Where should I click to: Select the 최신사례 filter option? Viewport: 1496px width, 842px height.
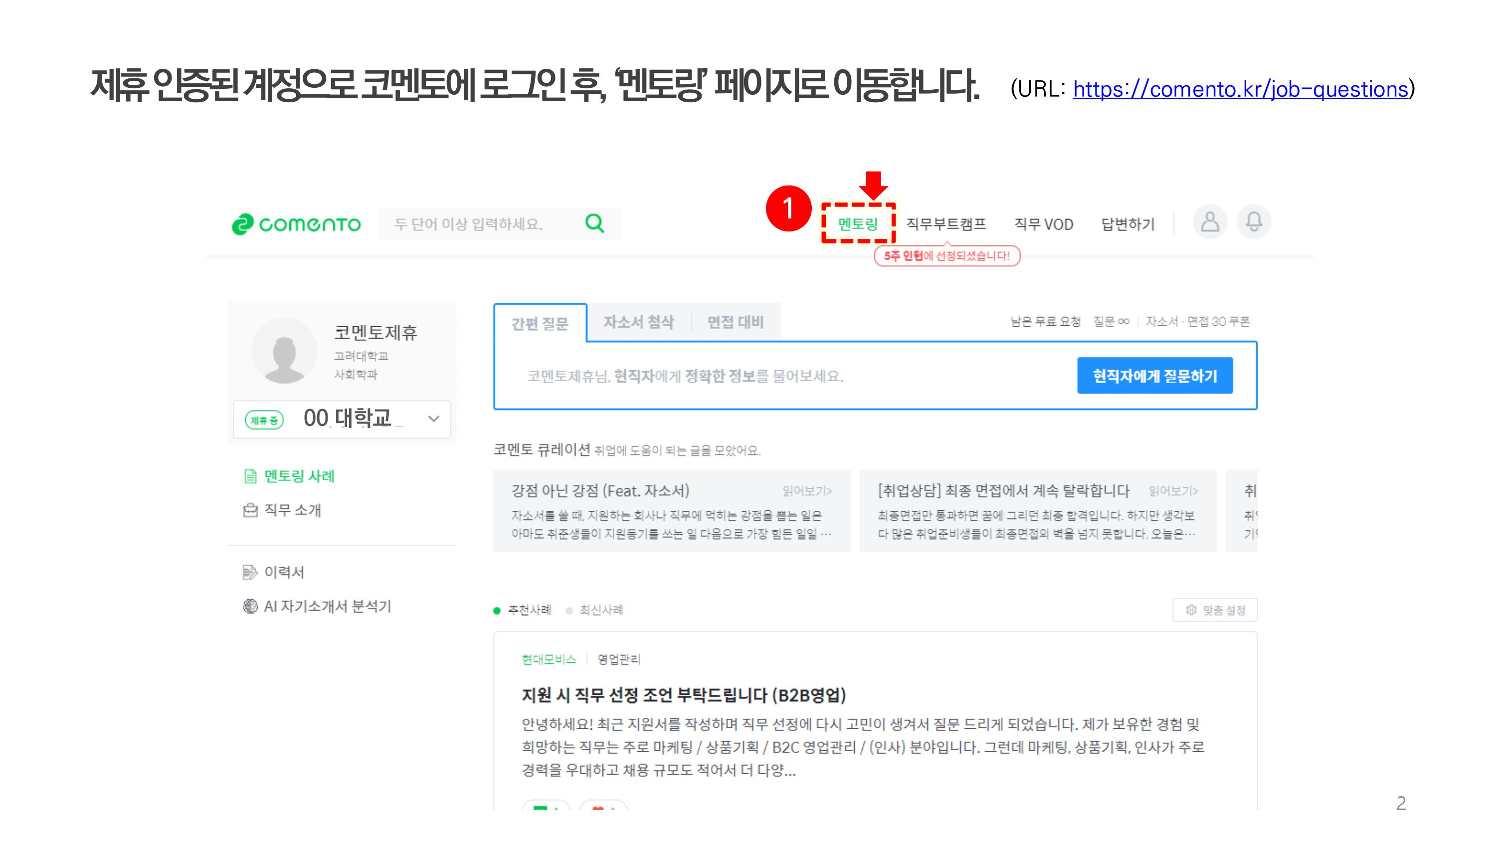pos(600,610)
